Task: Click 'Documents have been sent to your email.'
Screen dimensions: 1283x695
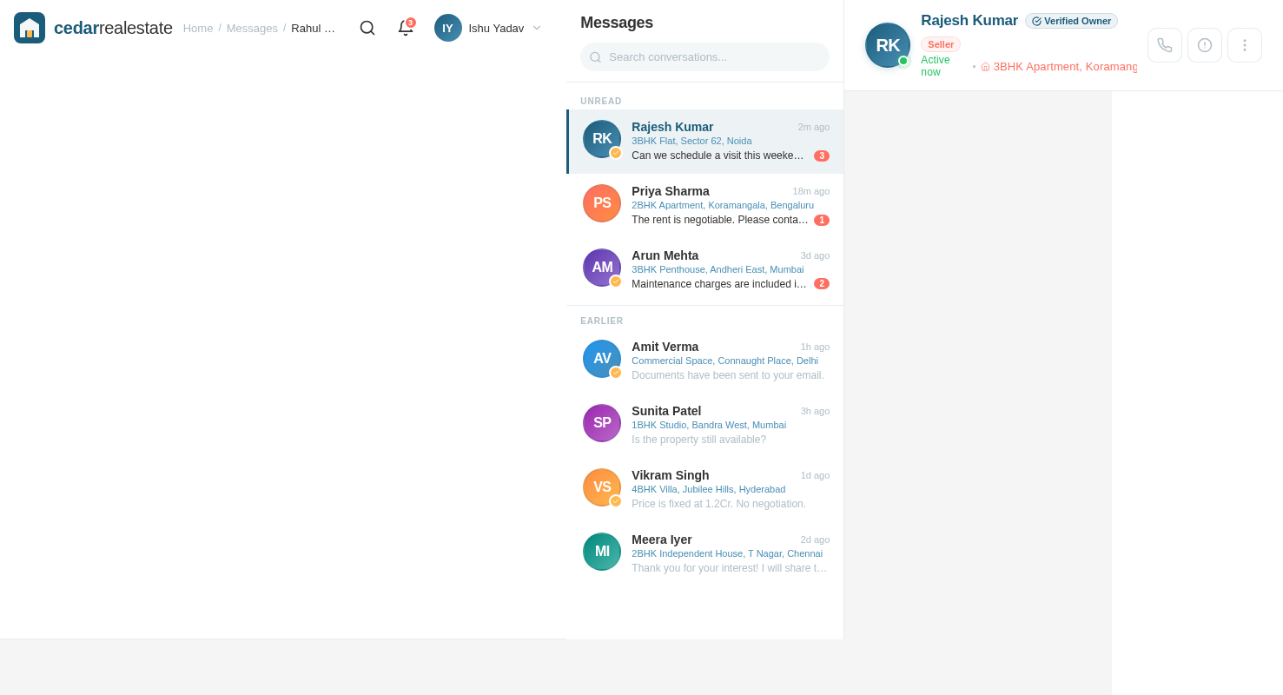Action: 728,375
